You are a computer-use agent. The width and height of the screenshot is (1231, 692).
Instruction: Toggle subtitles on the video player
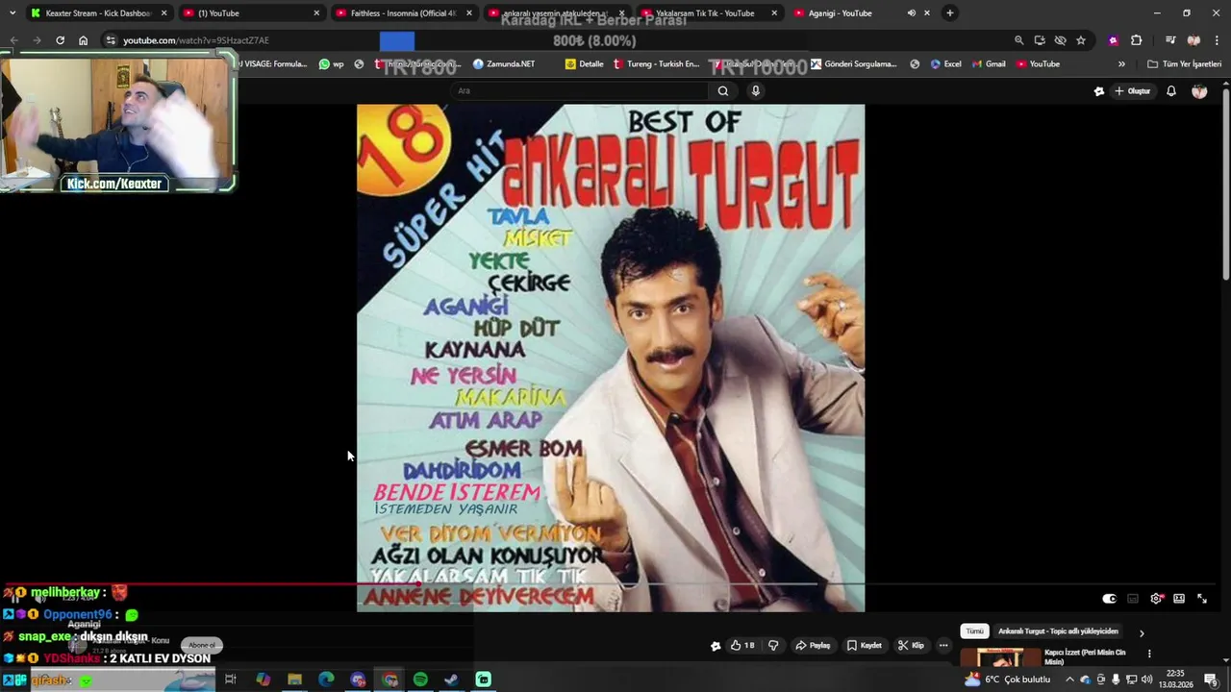pyautogui.click(x=1133, y=599)
